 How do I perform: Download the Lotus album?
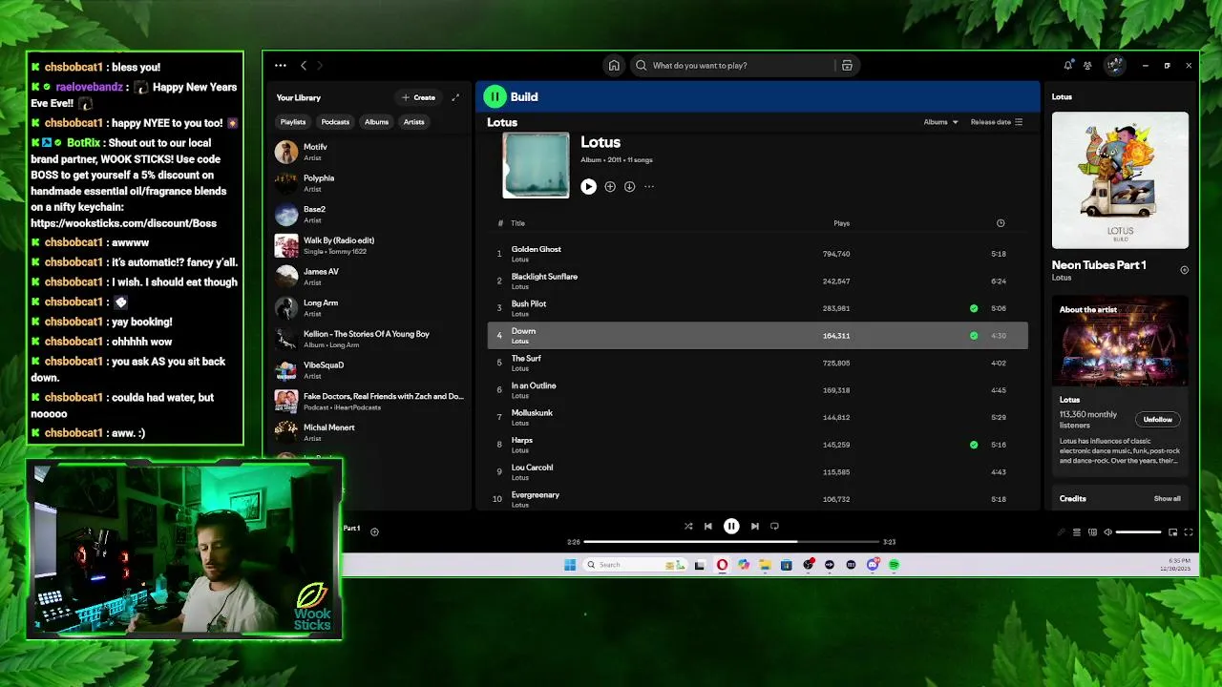point(629,187)
